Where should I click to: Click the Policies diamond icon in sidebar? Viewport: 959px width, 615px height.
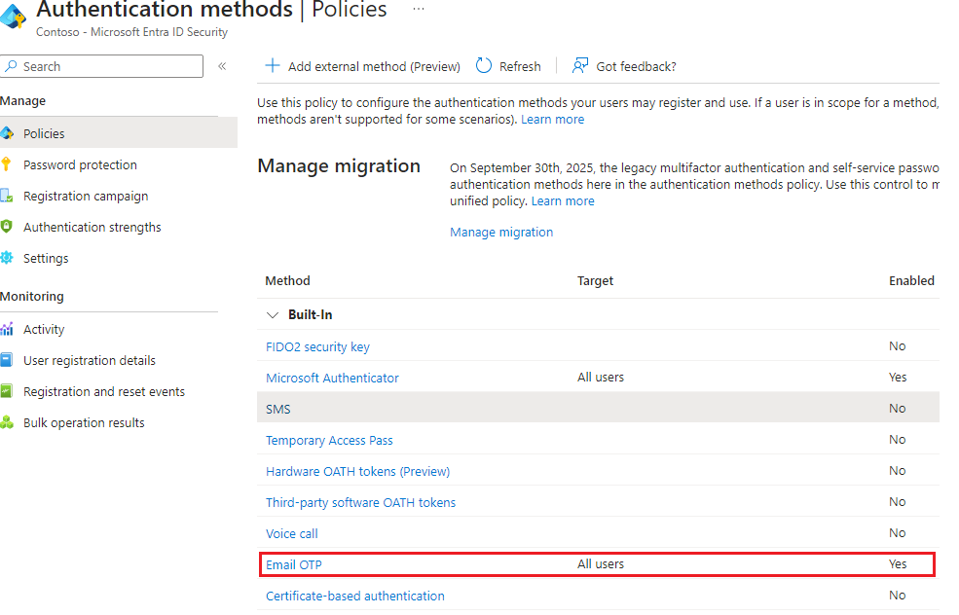point(7,133)
